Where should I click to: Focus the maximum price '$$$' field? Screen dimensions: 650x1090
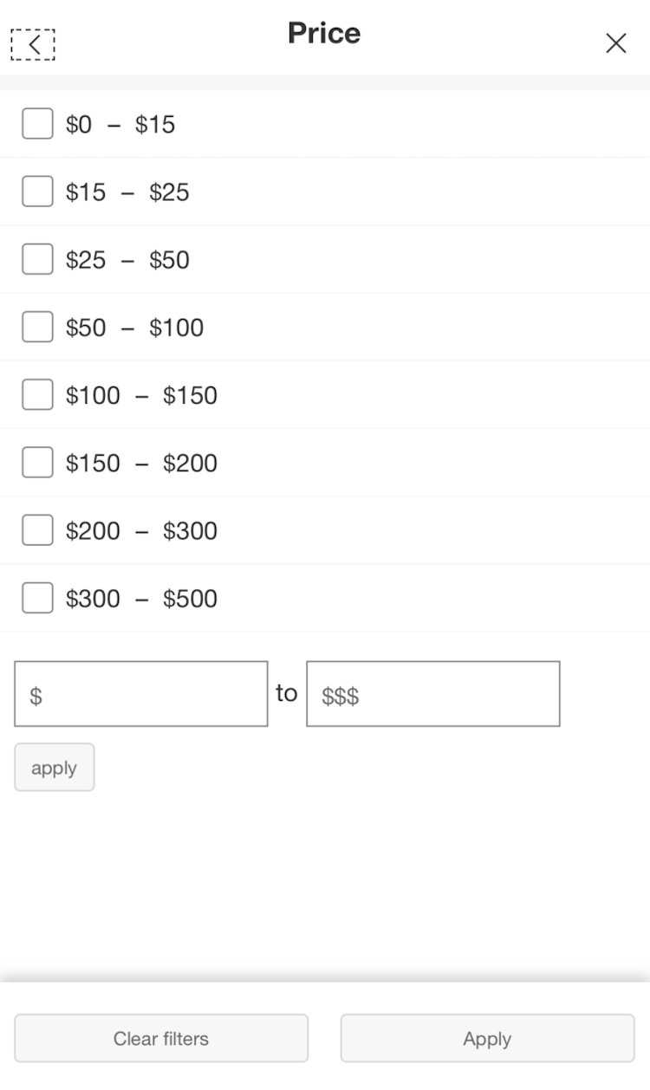[433, 694]
